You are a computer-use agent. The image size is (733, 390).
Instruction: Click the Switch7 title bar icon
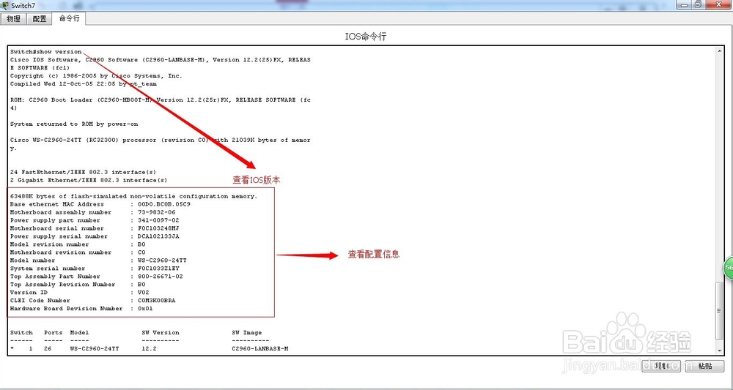5,5
